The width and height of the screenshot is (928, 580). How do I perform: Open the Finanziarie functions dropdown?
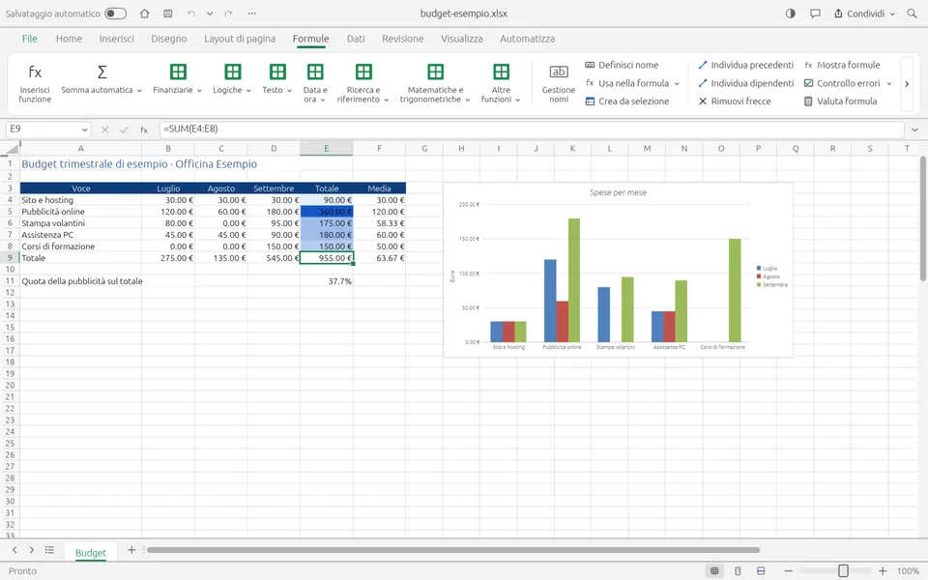pos(178,80)
